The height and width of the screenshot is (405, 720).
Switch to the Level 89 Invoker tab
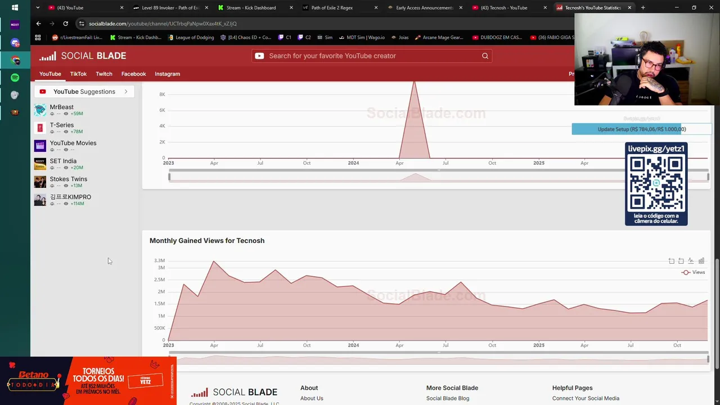pyautogui.click(x=170, y=8)
